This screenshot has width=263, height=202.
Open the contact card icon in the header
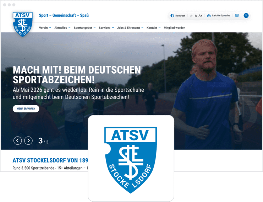coord(237,15)
